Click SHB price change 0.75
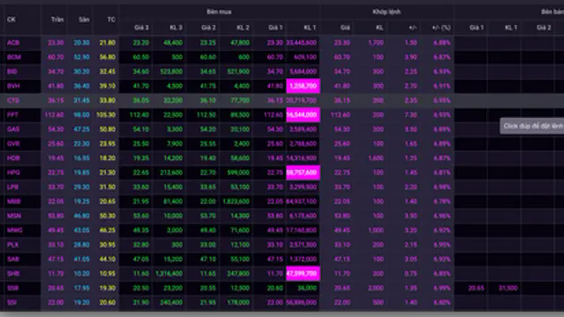Viewport: 564px width, 317px height. [x=411, y=274]
